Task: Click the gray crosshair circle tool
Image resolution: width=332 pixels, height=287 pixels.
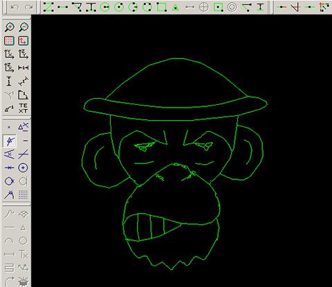Action: (x=204, y=7)
